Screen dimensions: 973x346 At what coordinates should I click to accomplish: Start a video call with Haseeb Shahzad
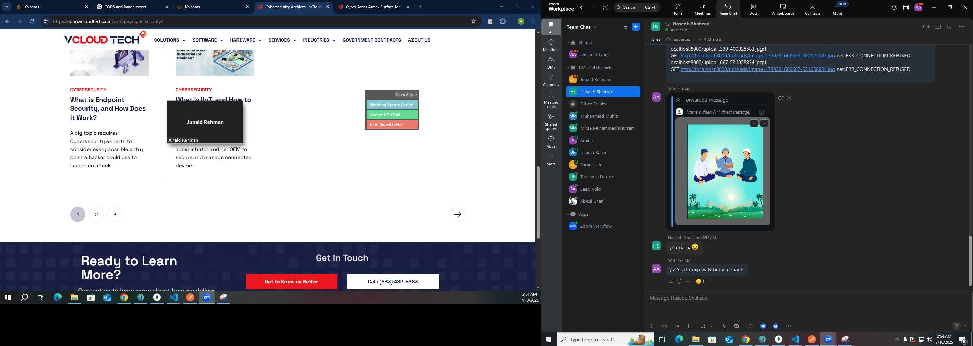pyautogui.click(x=926, y=27)
